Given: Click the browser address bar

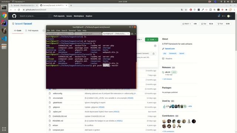Looking at the screenshot, I should [101, 10].
